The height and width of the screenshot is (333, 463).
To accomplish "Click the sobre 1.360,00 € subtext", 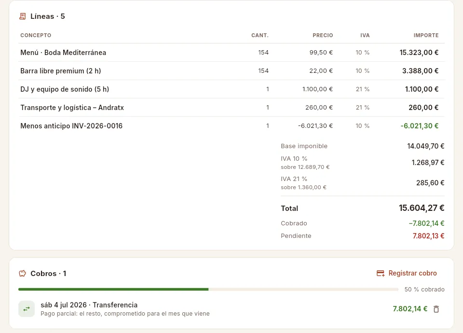I will pos(303,187).
